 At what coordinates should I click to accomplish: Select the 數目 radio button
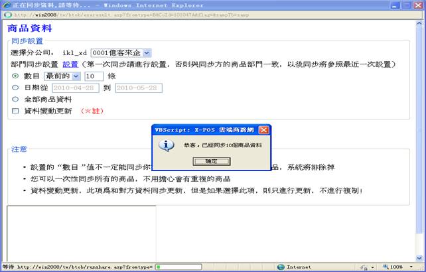15,76
